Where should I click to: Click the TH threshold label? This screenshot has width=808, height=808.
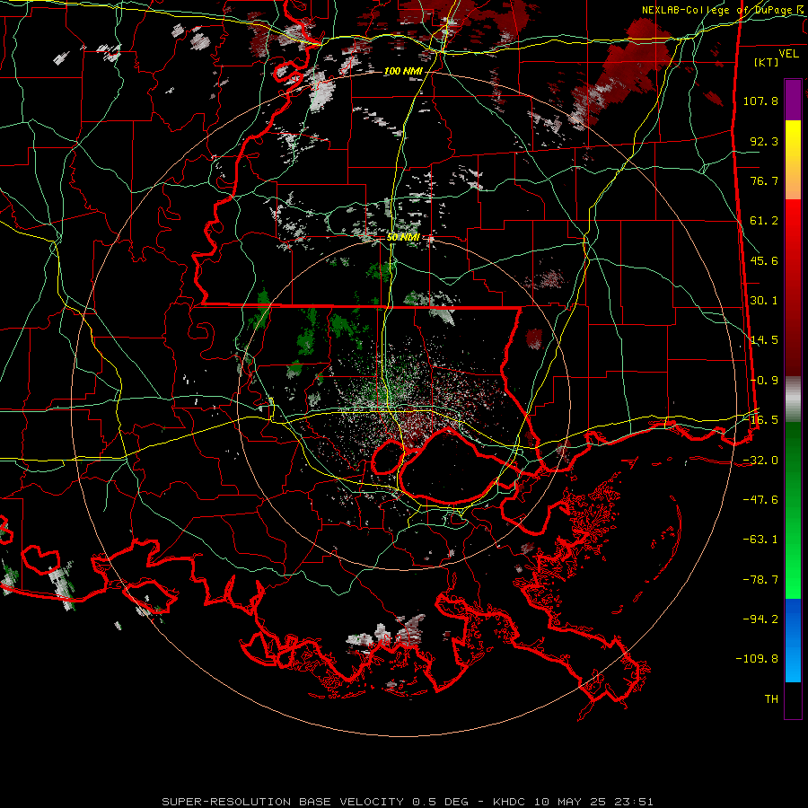[x=771, y=699]
